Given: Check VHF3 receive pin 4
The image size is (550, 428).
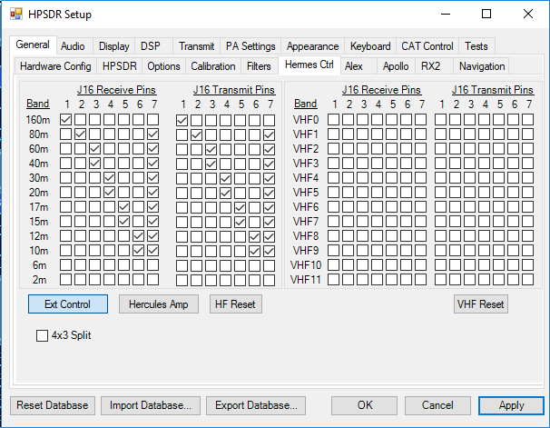Looking at the screenshot, I should (x=377, y=164).
